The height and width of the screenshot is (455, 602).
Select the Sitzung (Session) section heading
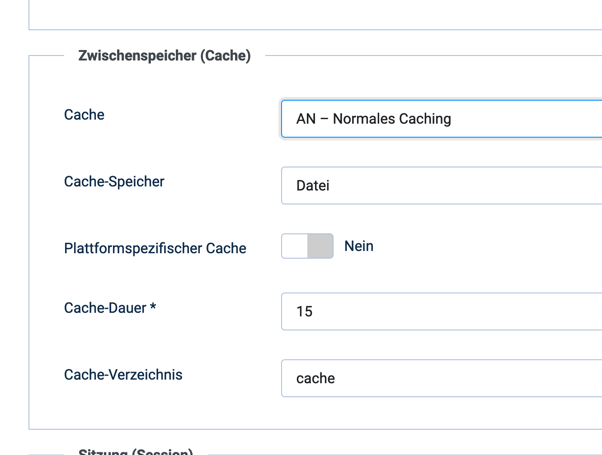tap(136, 451)
